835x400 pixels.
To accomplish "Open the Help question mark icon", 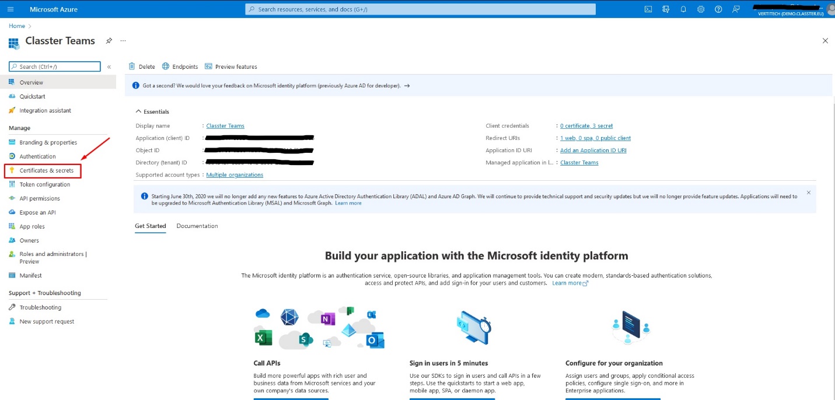I will pos(718,9).
